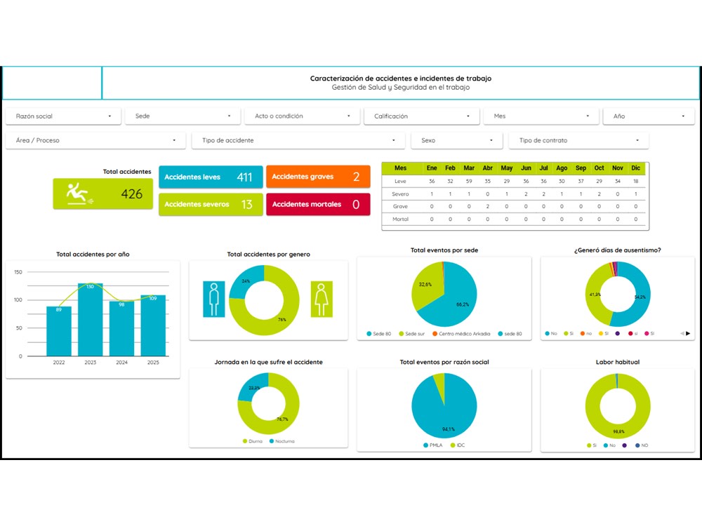Image resolution: width=702 pixels, height=526 pixels.
Task: Click the PMLA legend label
Action: (x=436, y=445)
